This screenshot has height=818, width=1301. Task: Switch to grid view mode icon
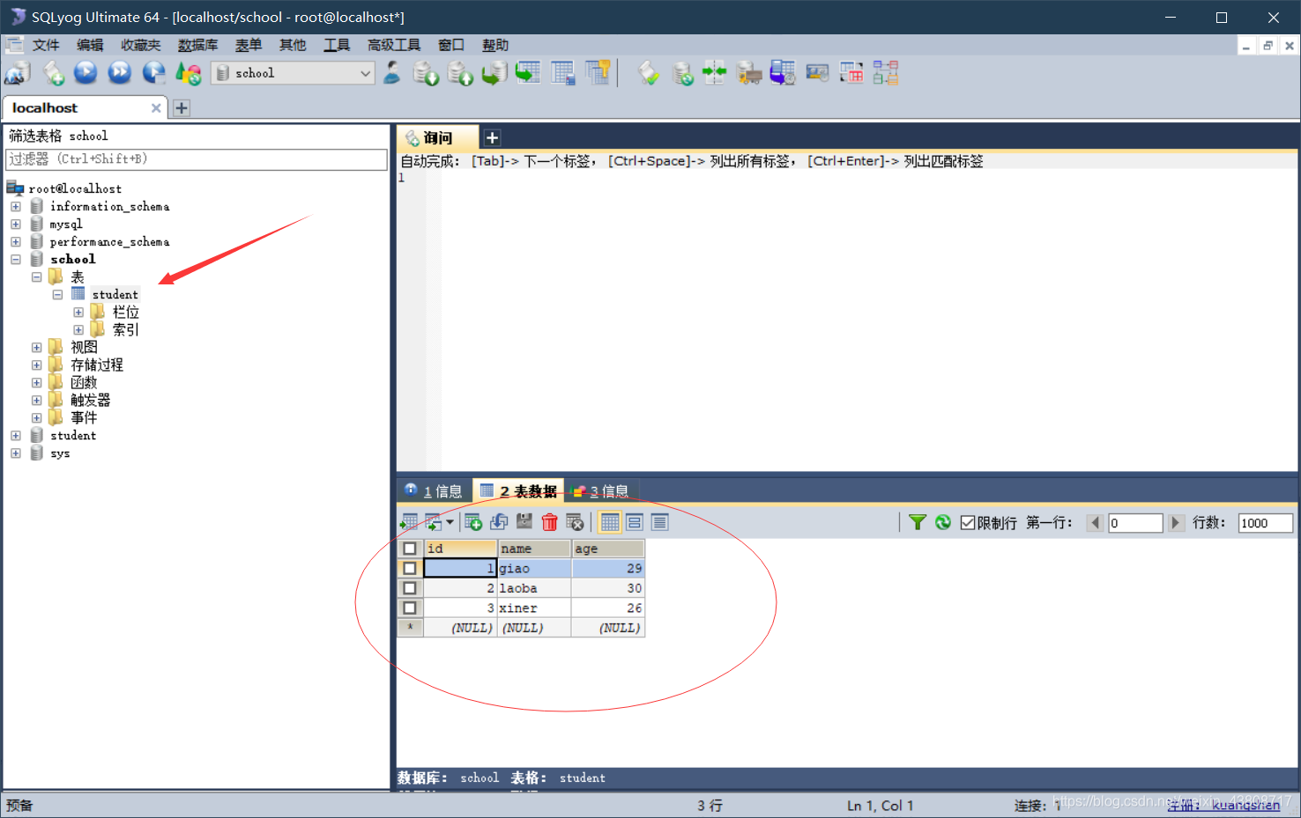pyautogui.click(x=610, y=522)
